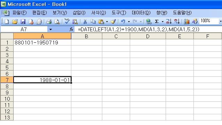Click the Print icon

pos(49,22)
